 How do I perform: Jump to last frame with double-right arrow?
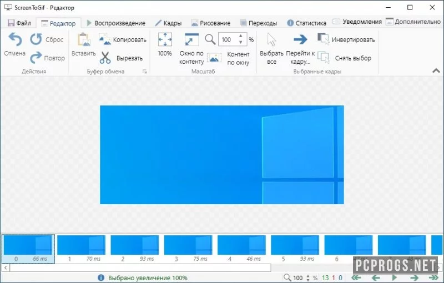433,277
